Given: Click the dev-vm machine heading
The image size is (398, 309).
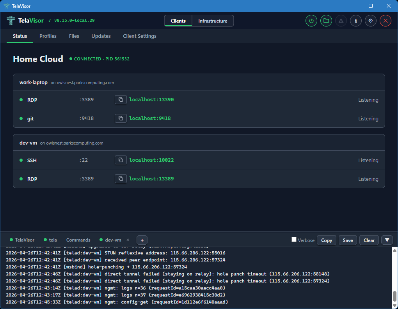Looking at the screenshot, I should [28, 143].
